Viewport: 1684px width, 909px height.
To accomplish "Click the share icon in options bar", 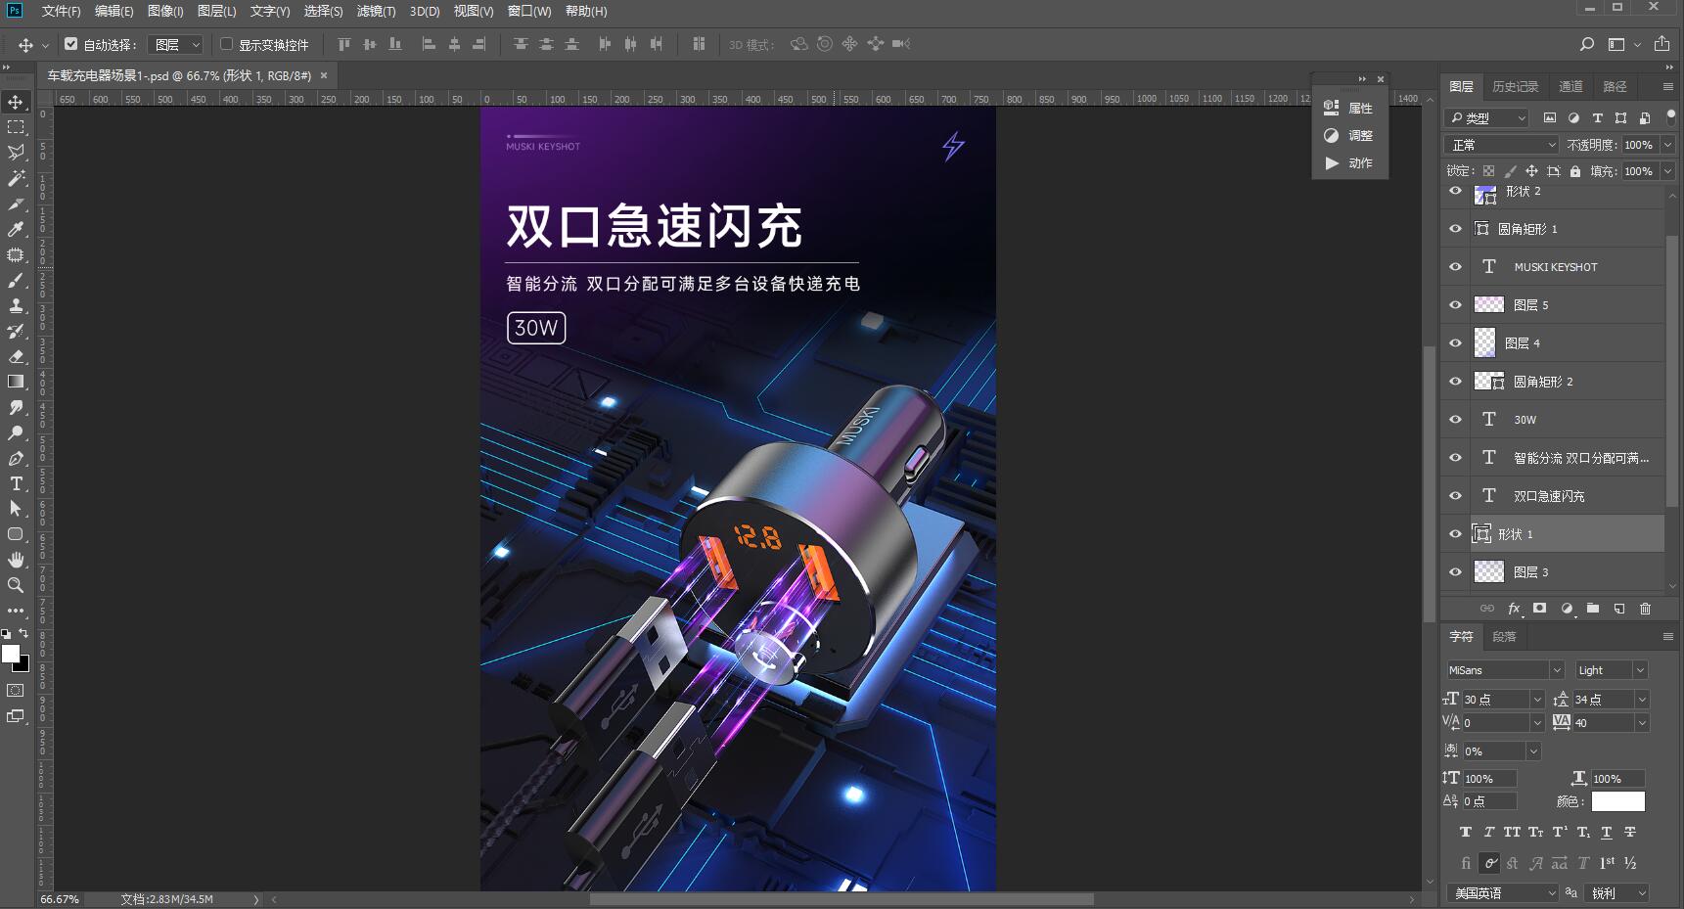I will [1662, 44].
